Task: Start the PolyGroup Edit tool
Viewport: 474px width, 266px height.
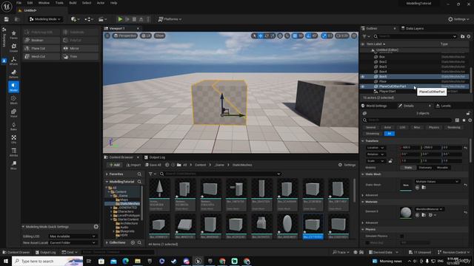Action: pyautogui.click(x=41, y=32)
